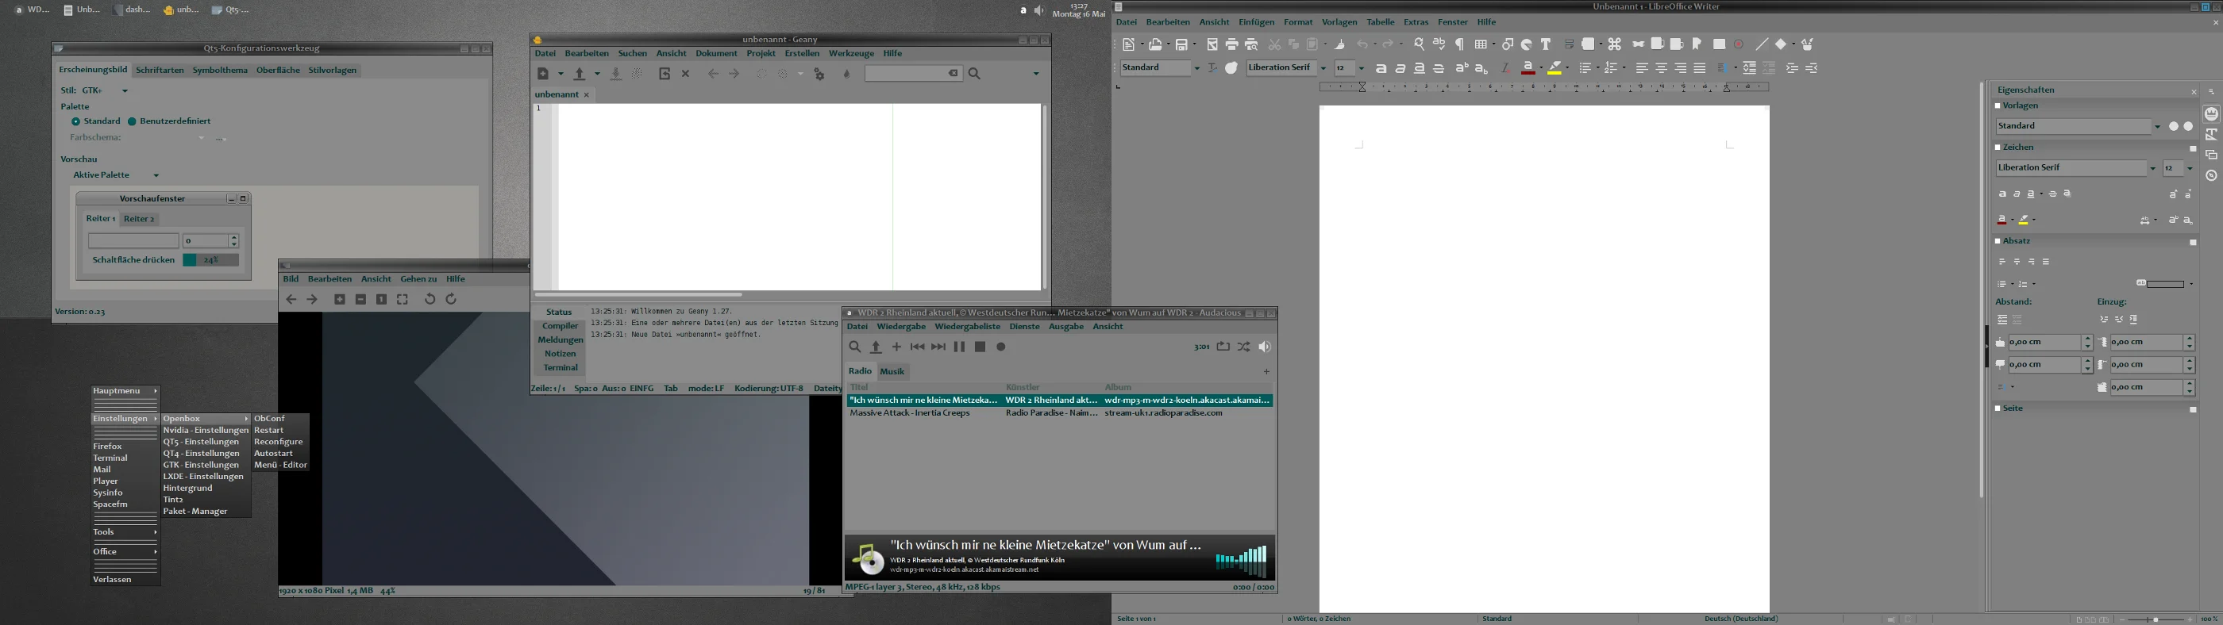Toggle formatting marks (pilcrow) in Writer

(x=1460, y=44)
